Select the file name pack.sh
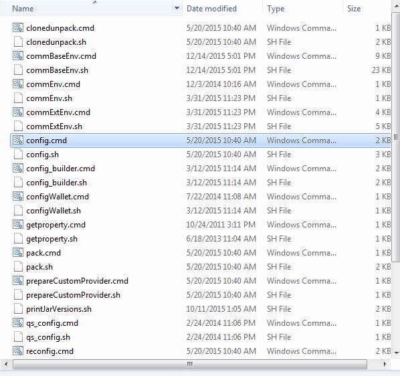 [39, 267]
